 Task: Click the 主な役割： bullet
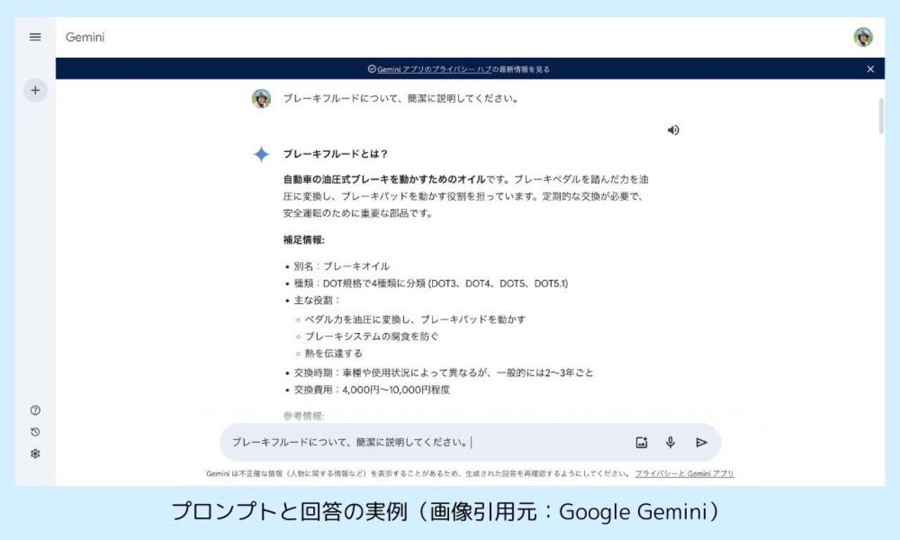click(317, 301)
